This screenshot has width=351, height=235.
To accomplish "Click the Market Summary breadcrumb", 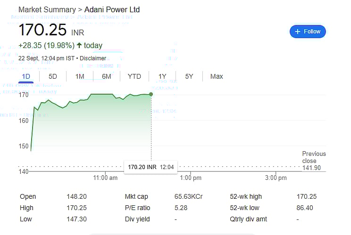I will [47, 9].
